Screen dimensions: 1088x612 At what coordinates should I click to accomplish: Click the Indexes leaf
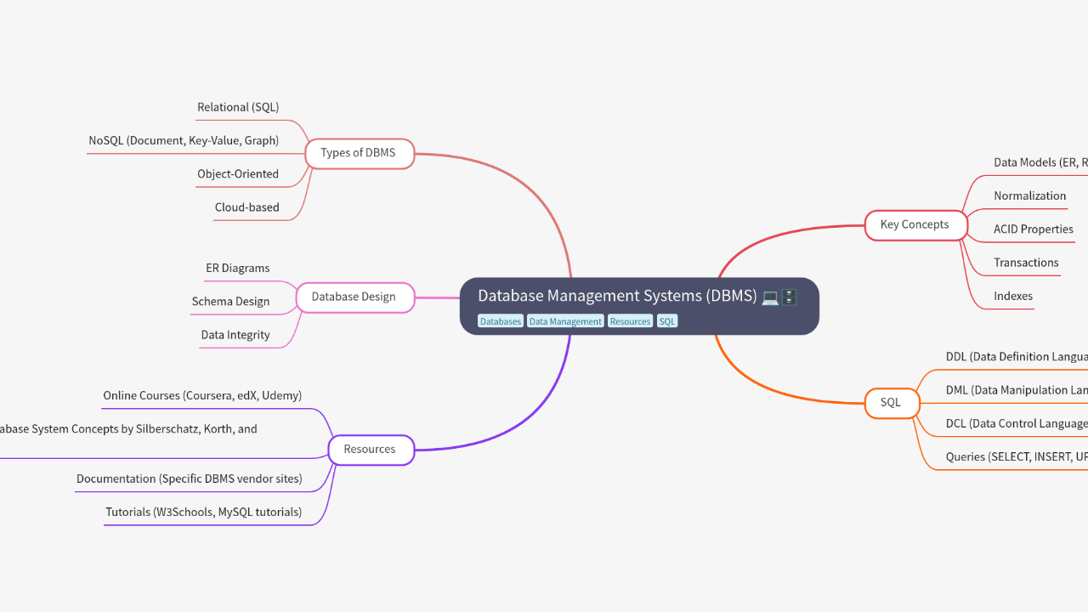coord(1013,296)
